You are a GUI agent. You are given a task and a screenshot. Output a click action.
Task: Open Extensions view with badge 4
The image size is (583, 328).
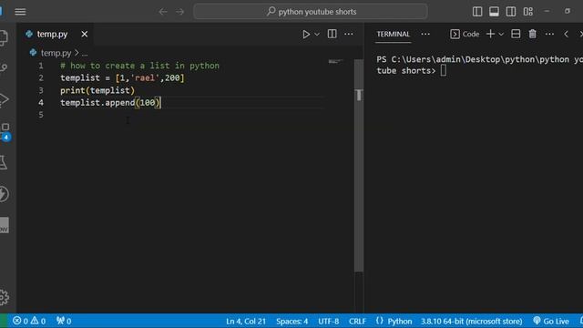tap(5, 131)
